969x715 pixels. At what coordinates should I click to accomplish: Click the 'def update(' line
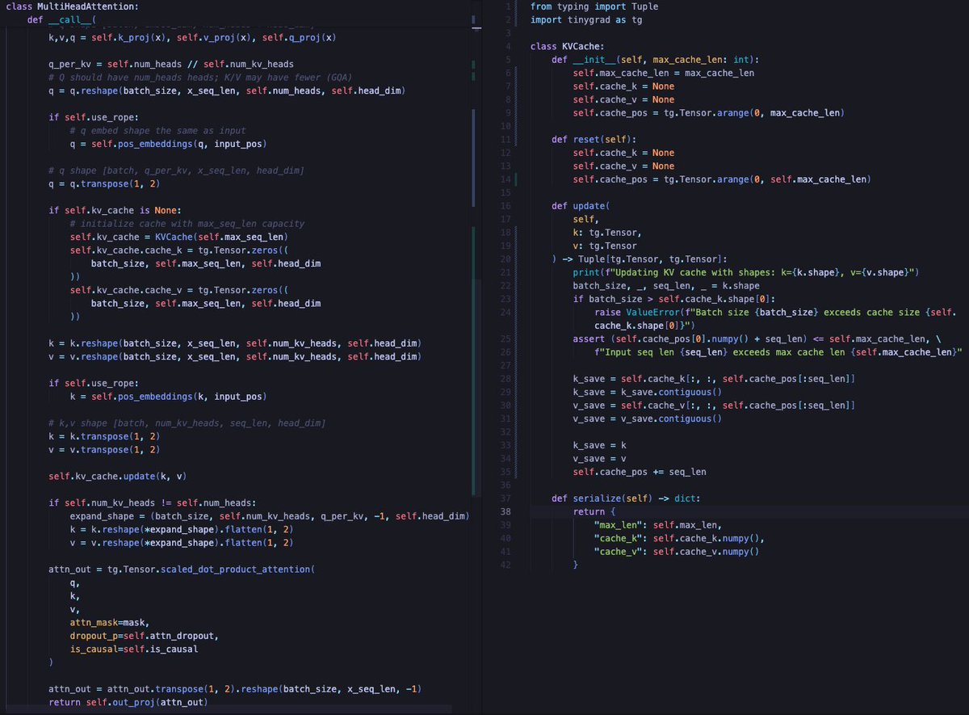click(x=581, y=205)
